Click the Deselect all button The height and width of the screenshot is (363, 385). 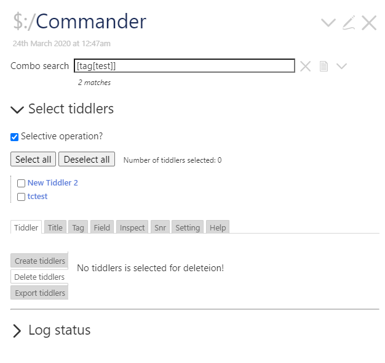(87, 159)
